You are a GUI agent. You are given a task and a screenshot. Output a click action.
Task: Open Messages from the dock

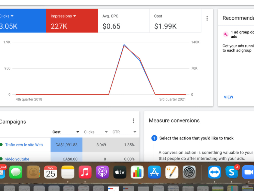point(16,172)
